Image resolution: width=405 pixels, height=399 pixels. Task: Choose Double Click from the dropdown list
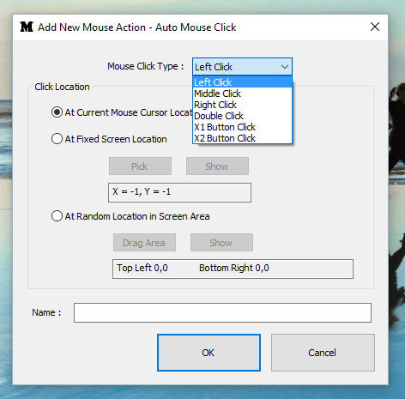coord(242,116)
